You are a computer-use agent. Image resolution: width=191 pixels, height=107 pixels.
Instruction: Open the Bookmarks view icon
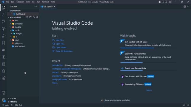pyautogui.click(x=4, y=43)
